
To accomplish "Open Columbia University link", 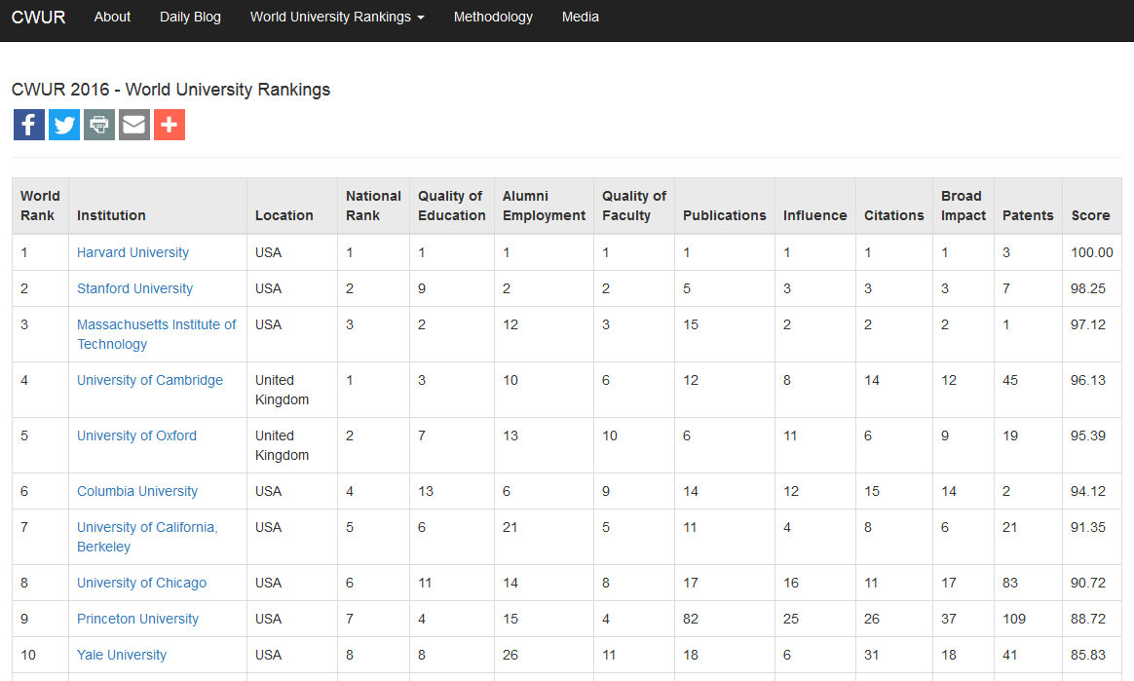I will [x=137, y=491].
